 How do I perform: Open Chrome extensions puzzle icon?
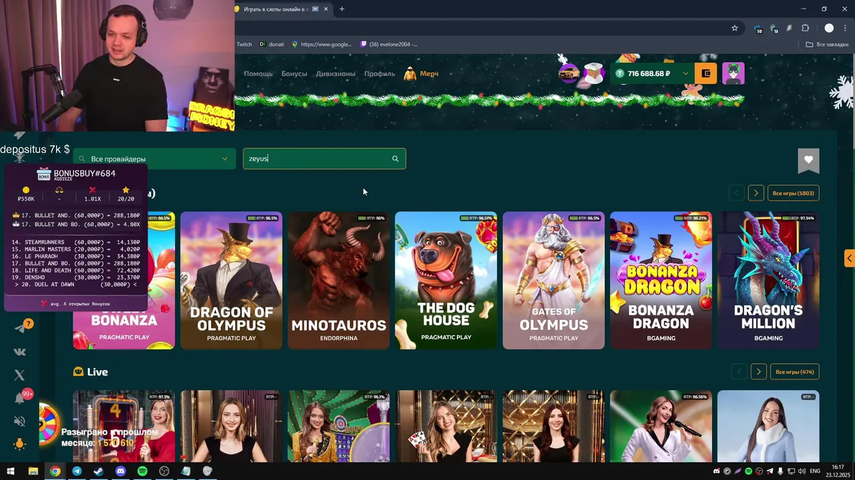click(805, 28)
